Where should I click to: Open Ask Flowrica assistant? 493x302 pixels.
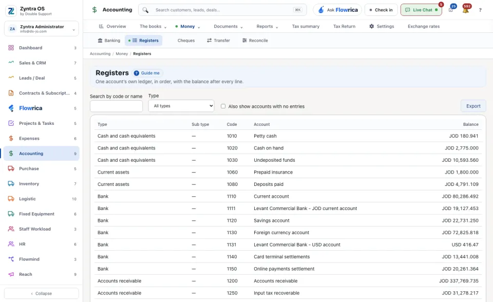(x=337, y=10)
